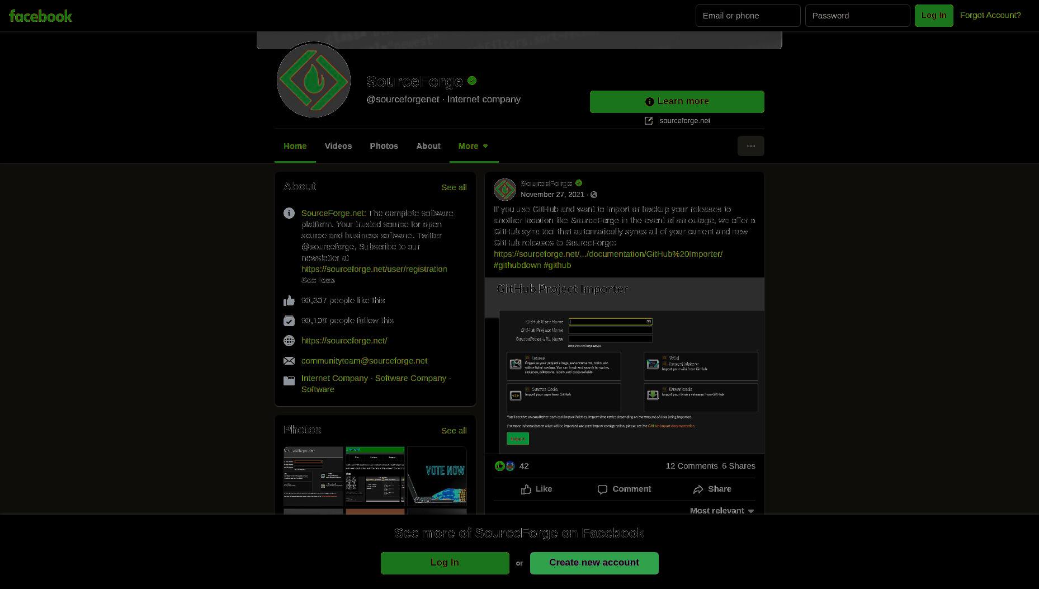Click Create new account button
Screen dimensions: 1039x589
click(594, 563)
